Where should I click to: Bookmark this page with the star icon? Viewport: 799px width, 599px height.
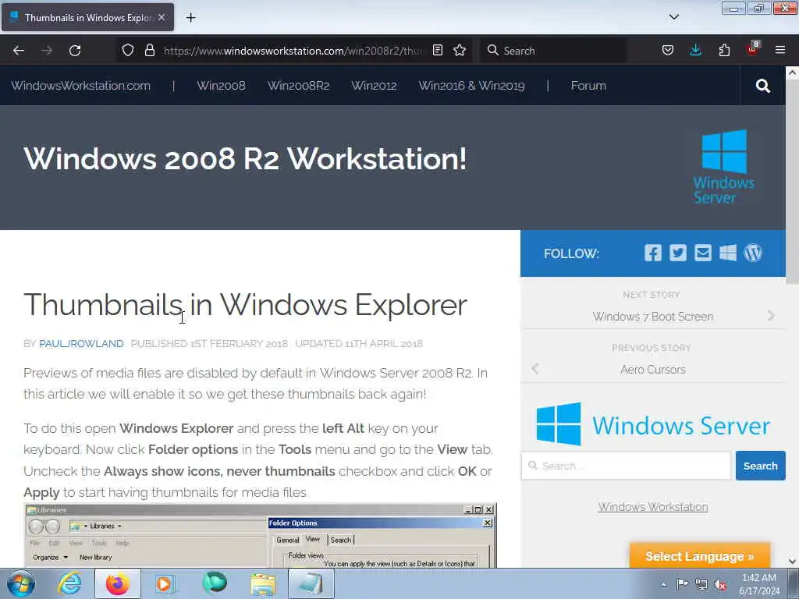460,50
